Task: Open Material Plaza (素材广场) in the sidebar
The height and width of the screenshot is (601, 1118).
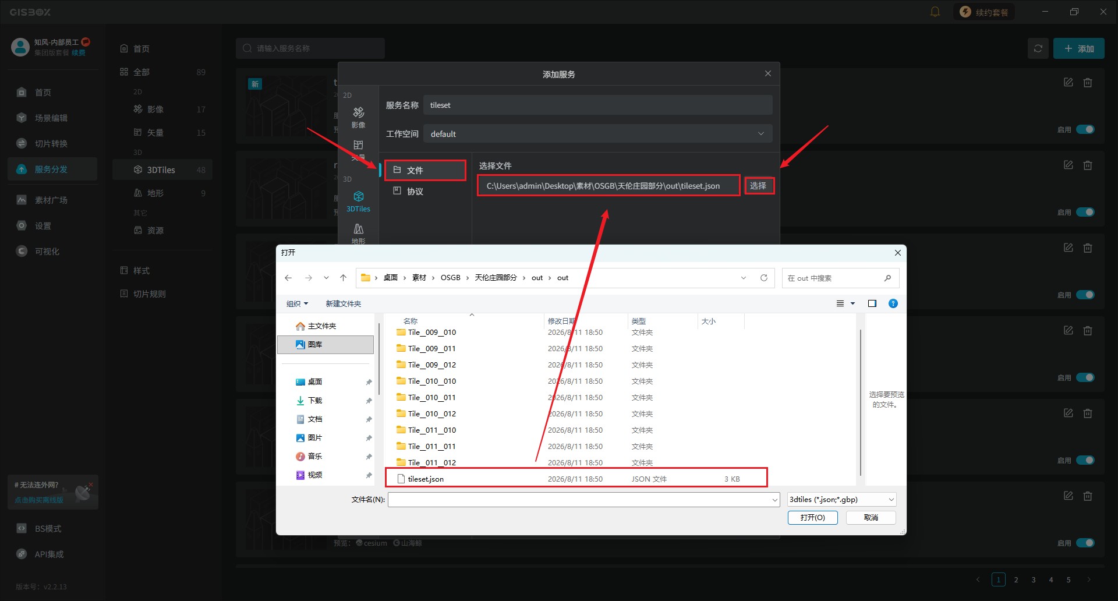Action: (51, 200)
